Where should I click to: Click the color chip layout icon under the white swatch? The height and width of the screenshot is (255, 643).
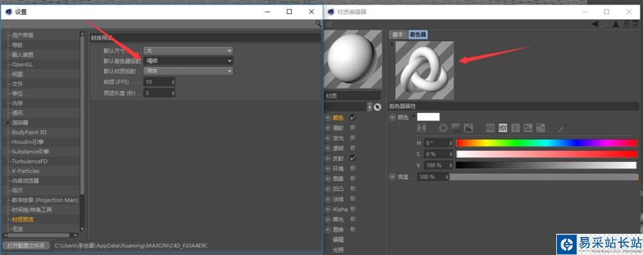click(422, 128)
